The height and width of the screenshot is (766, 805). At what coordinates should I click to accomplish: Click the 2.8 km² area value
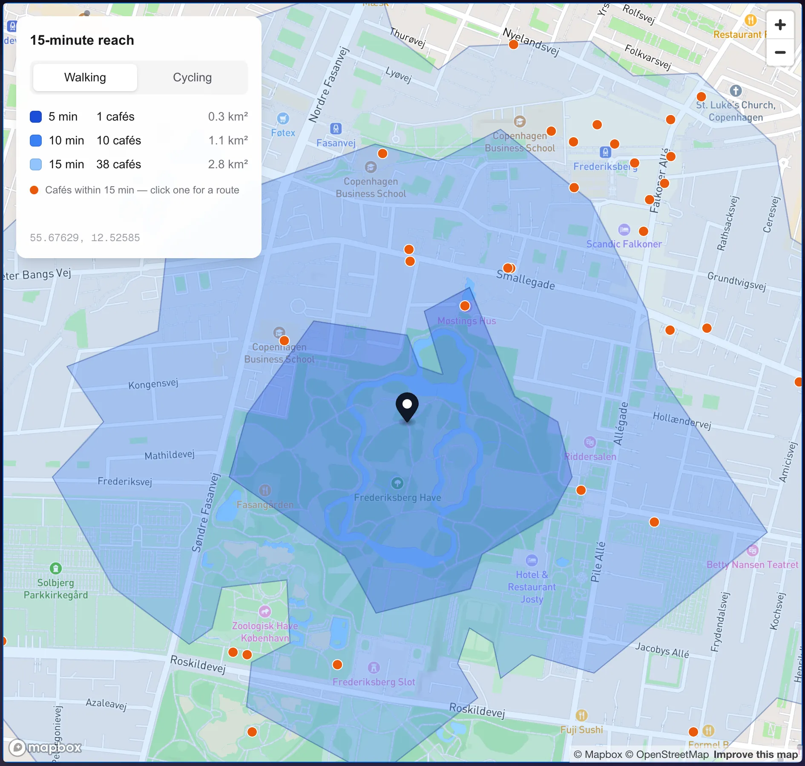228,164
